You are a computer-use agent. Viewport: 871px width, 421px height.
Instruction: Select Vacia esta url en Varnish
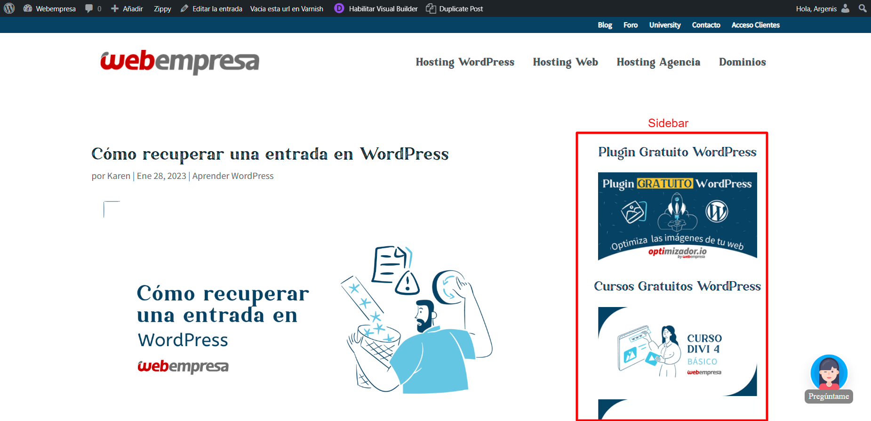(x=287, y=8)
